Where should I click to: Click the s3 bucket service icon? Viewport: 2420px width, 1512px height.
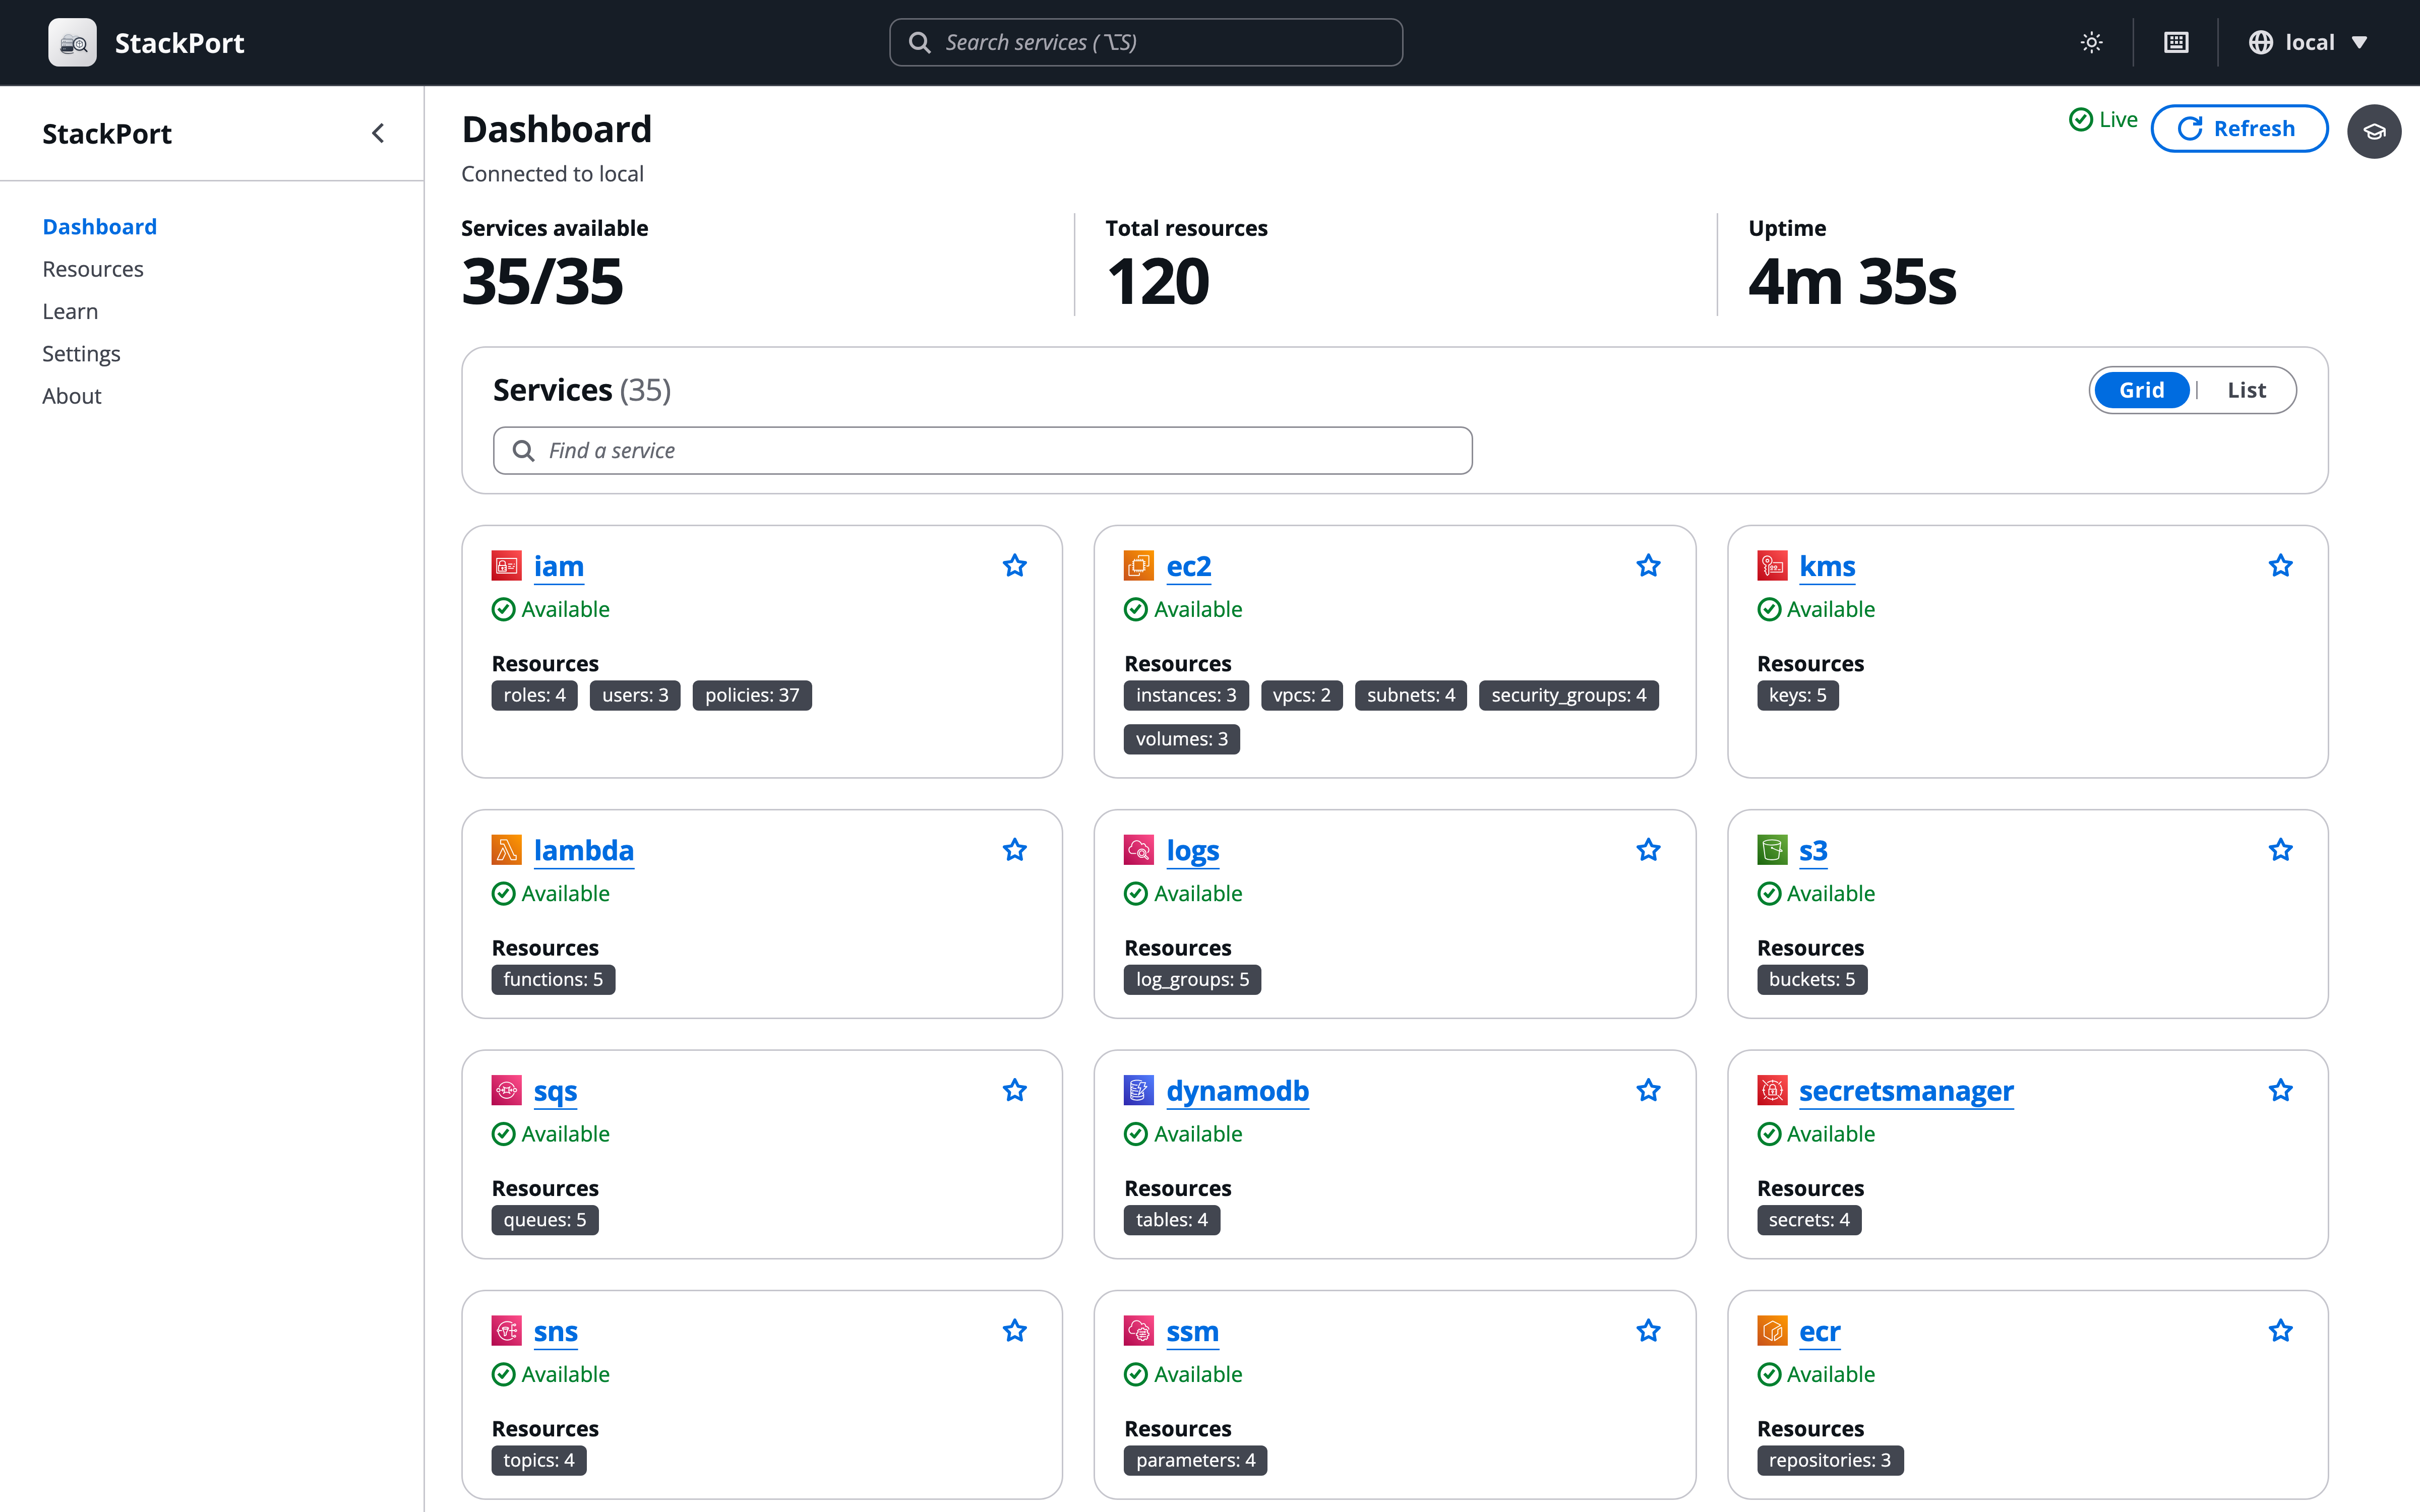tap(1772, 850)
